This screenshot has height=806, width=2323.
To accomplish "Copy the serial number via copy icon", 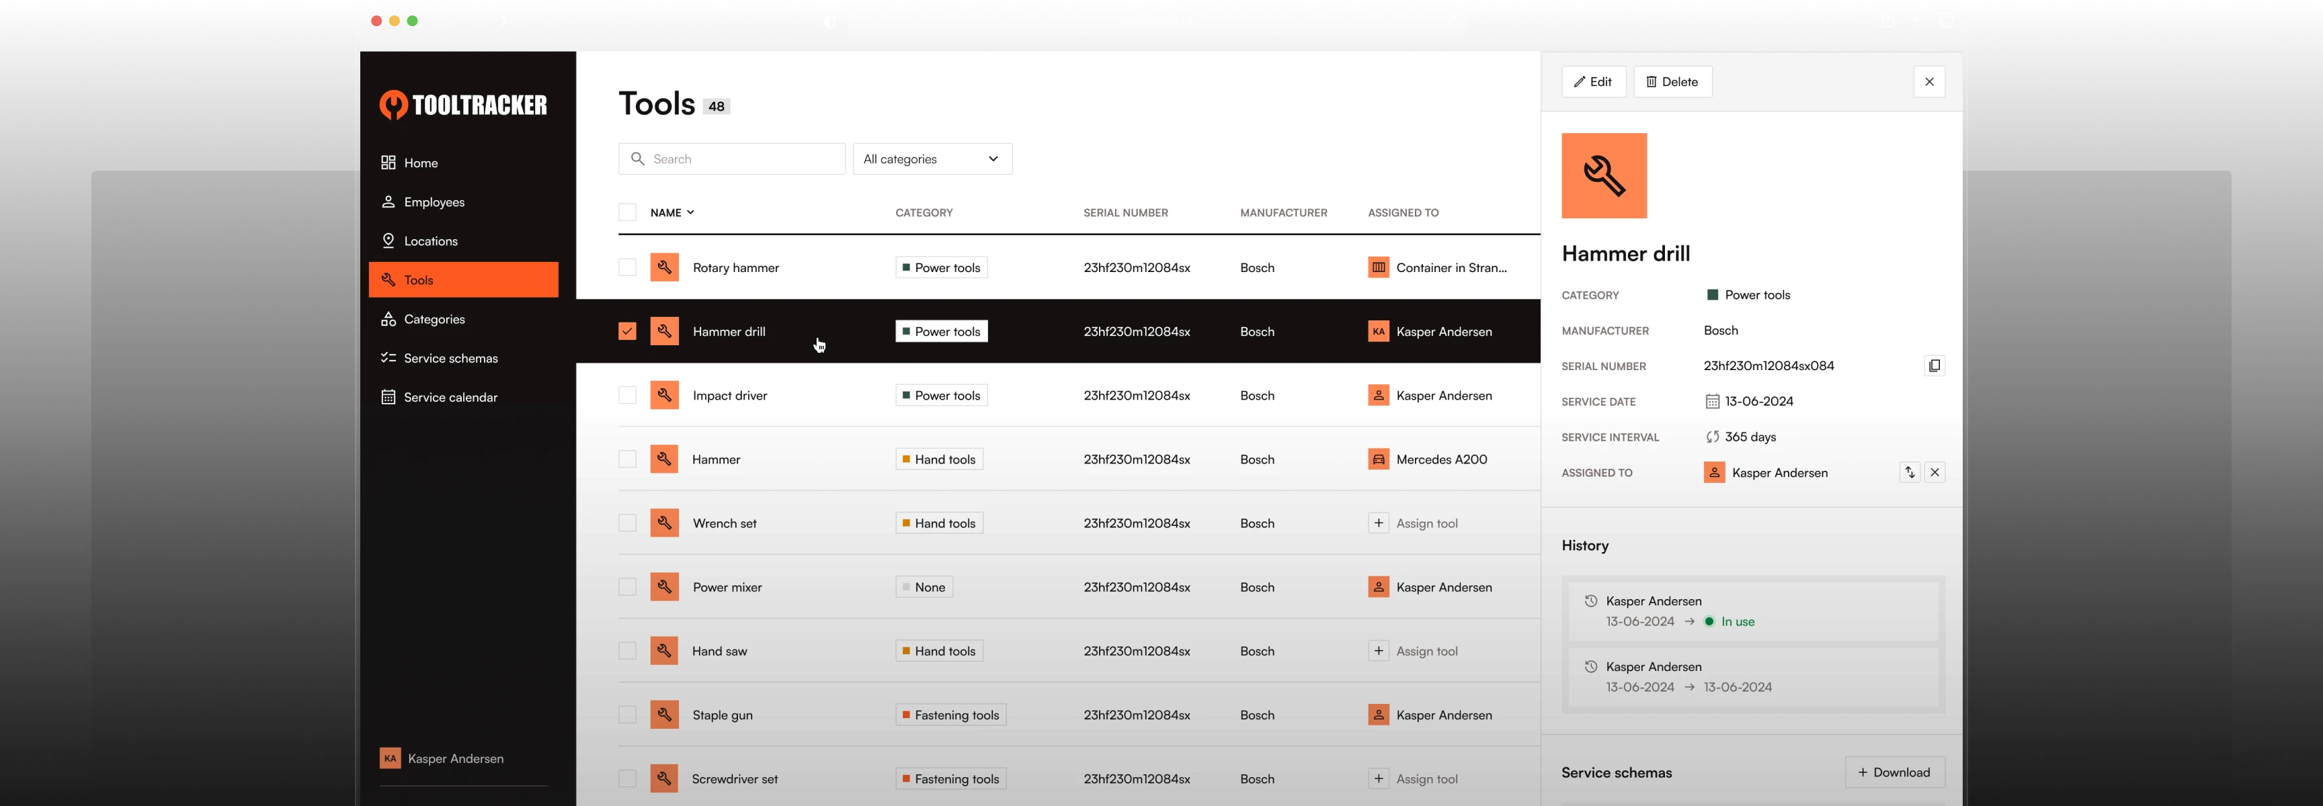I will click(1933, 366).
